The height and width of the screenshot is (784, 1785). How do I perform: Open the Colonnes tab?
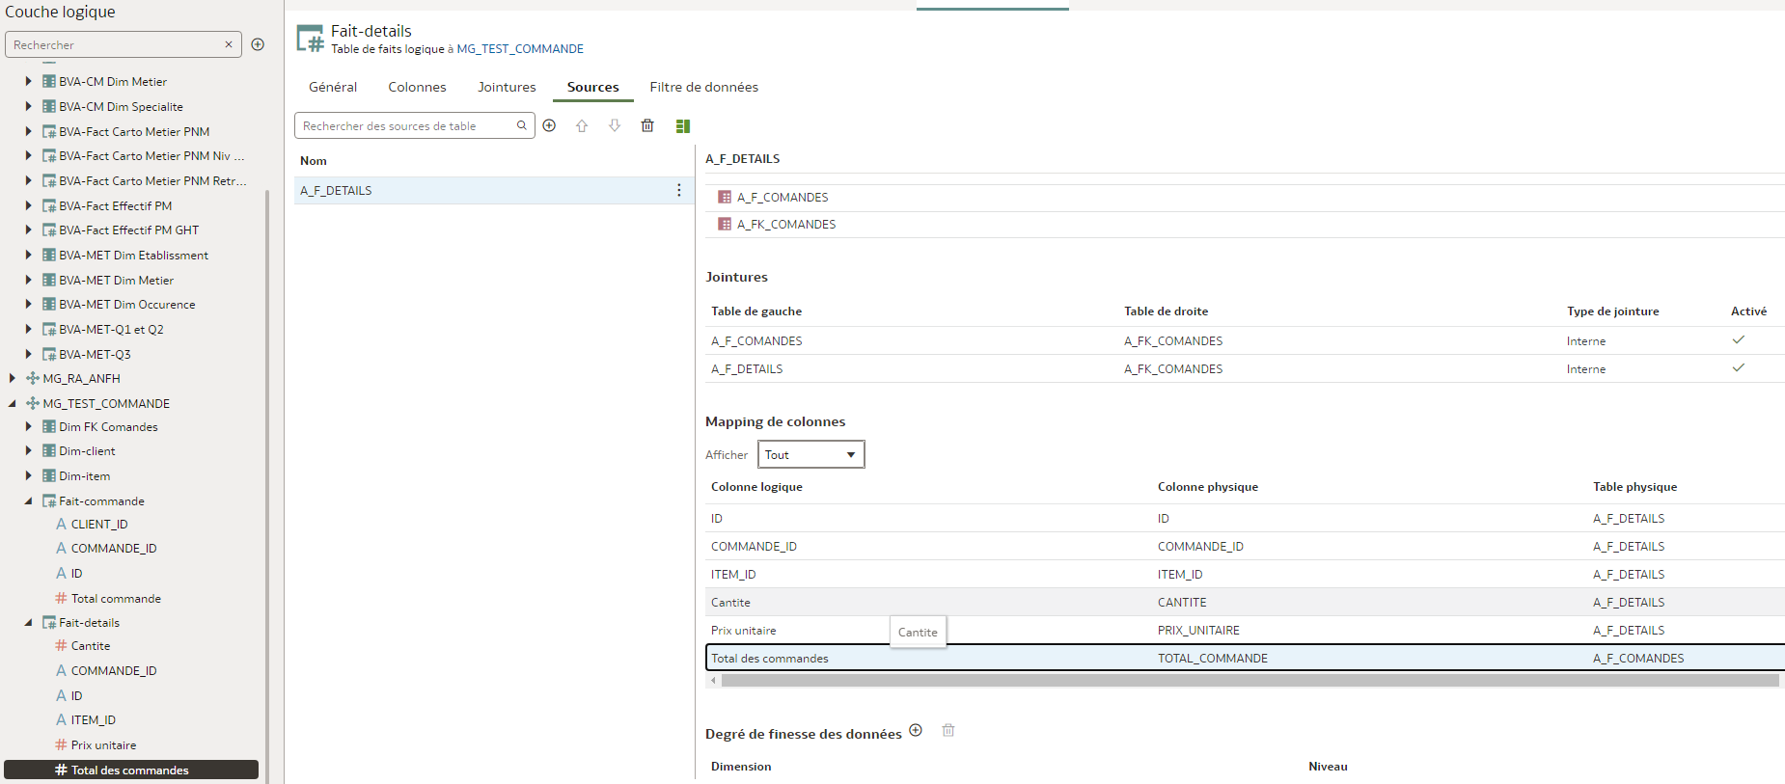tap(417, 87)
